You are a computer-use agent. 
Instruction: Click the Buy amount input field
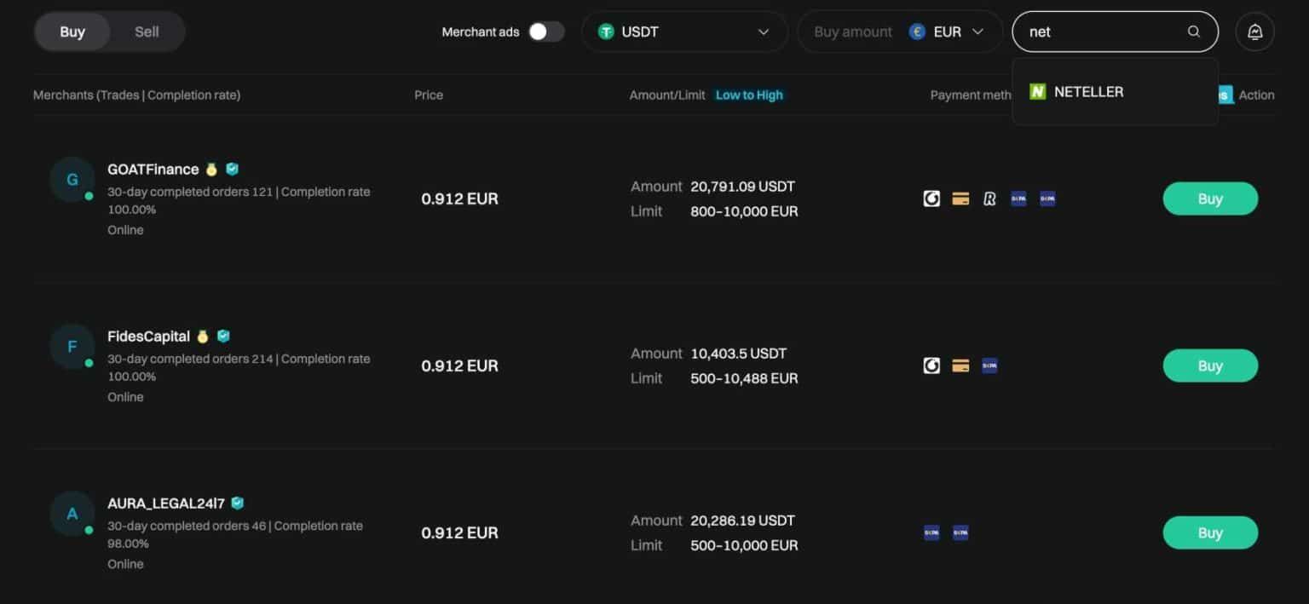852,32
